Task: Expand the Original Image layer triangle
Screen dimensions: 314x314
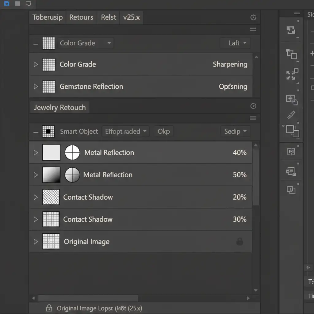Action: pyautogui.click(x=36, y=242)
